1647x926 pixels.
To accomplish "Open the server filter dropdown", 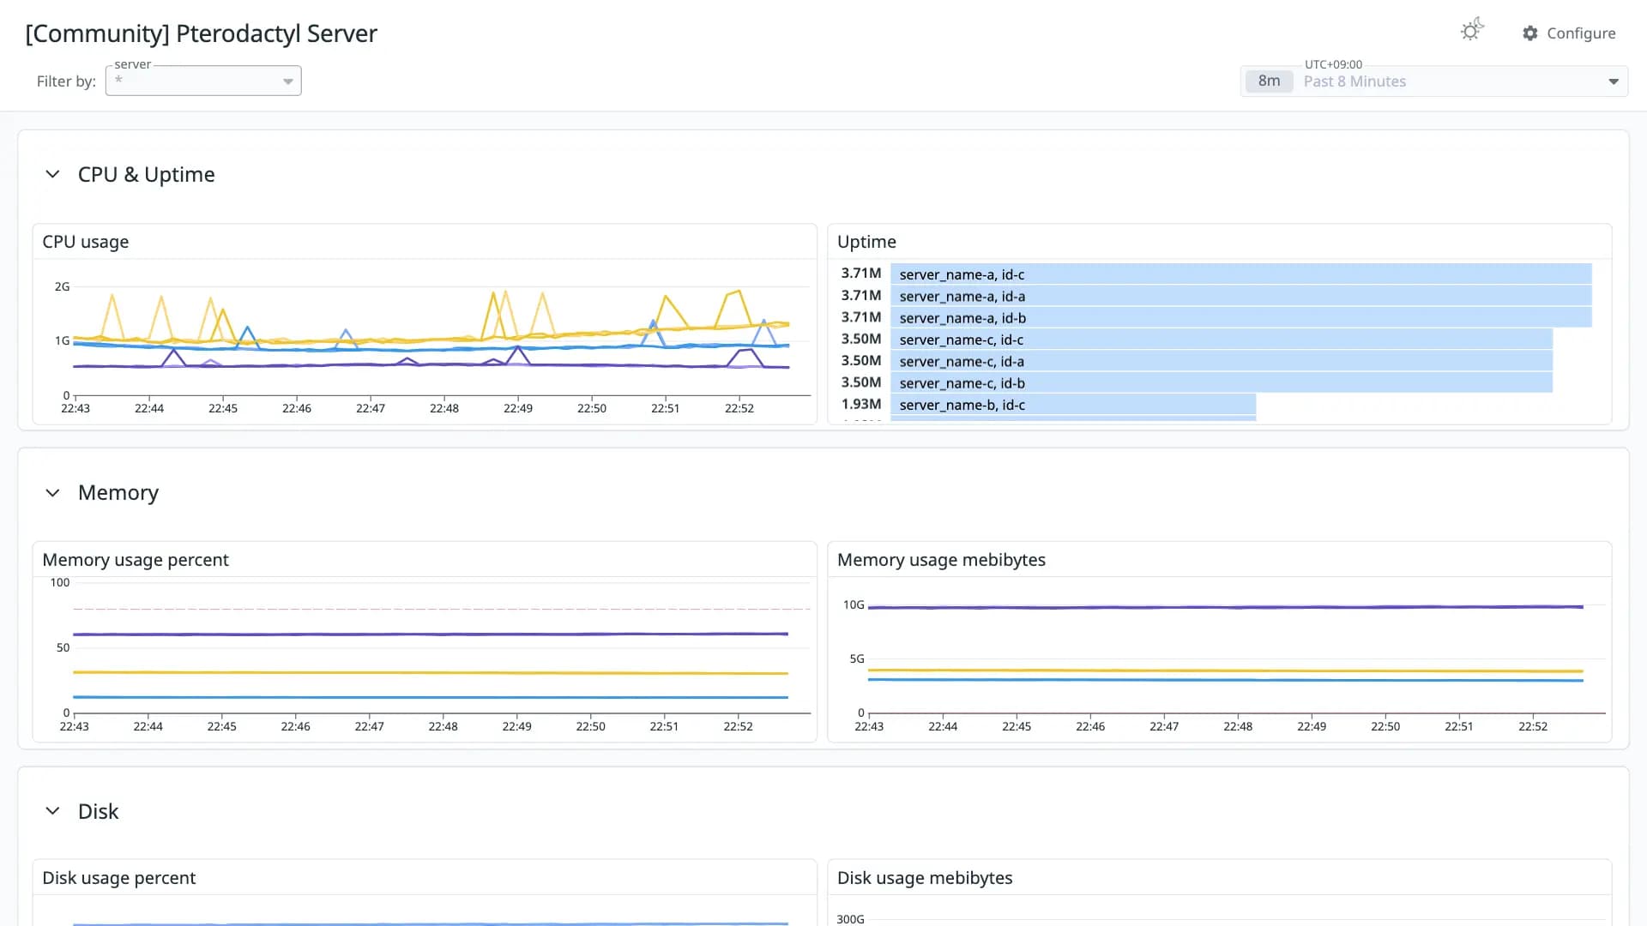I will pos(203,81).
